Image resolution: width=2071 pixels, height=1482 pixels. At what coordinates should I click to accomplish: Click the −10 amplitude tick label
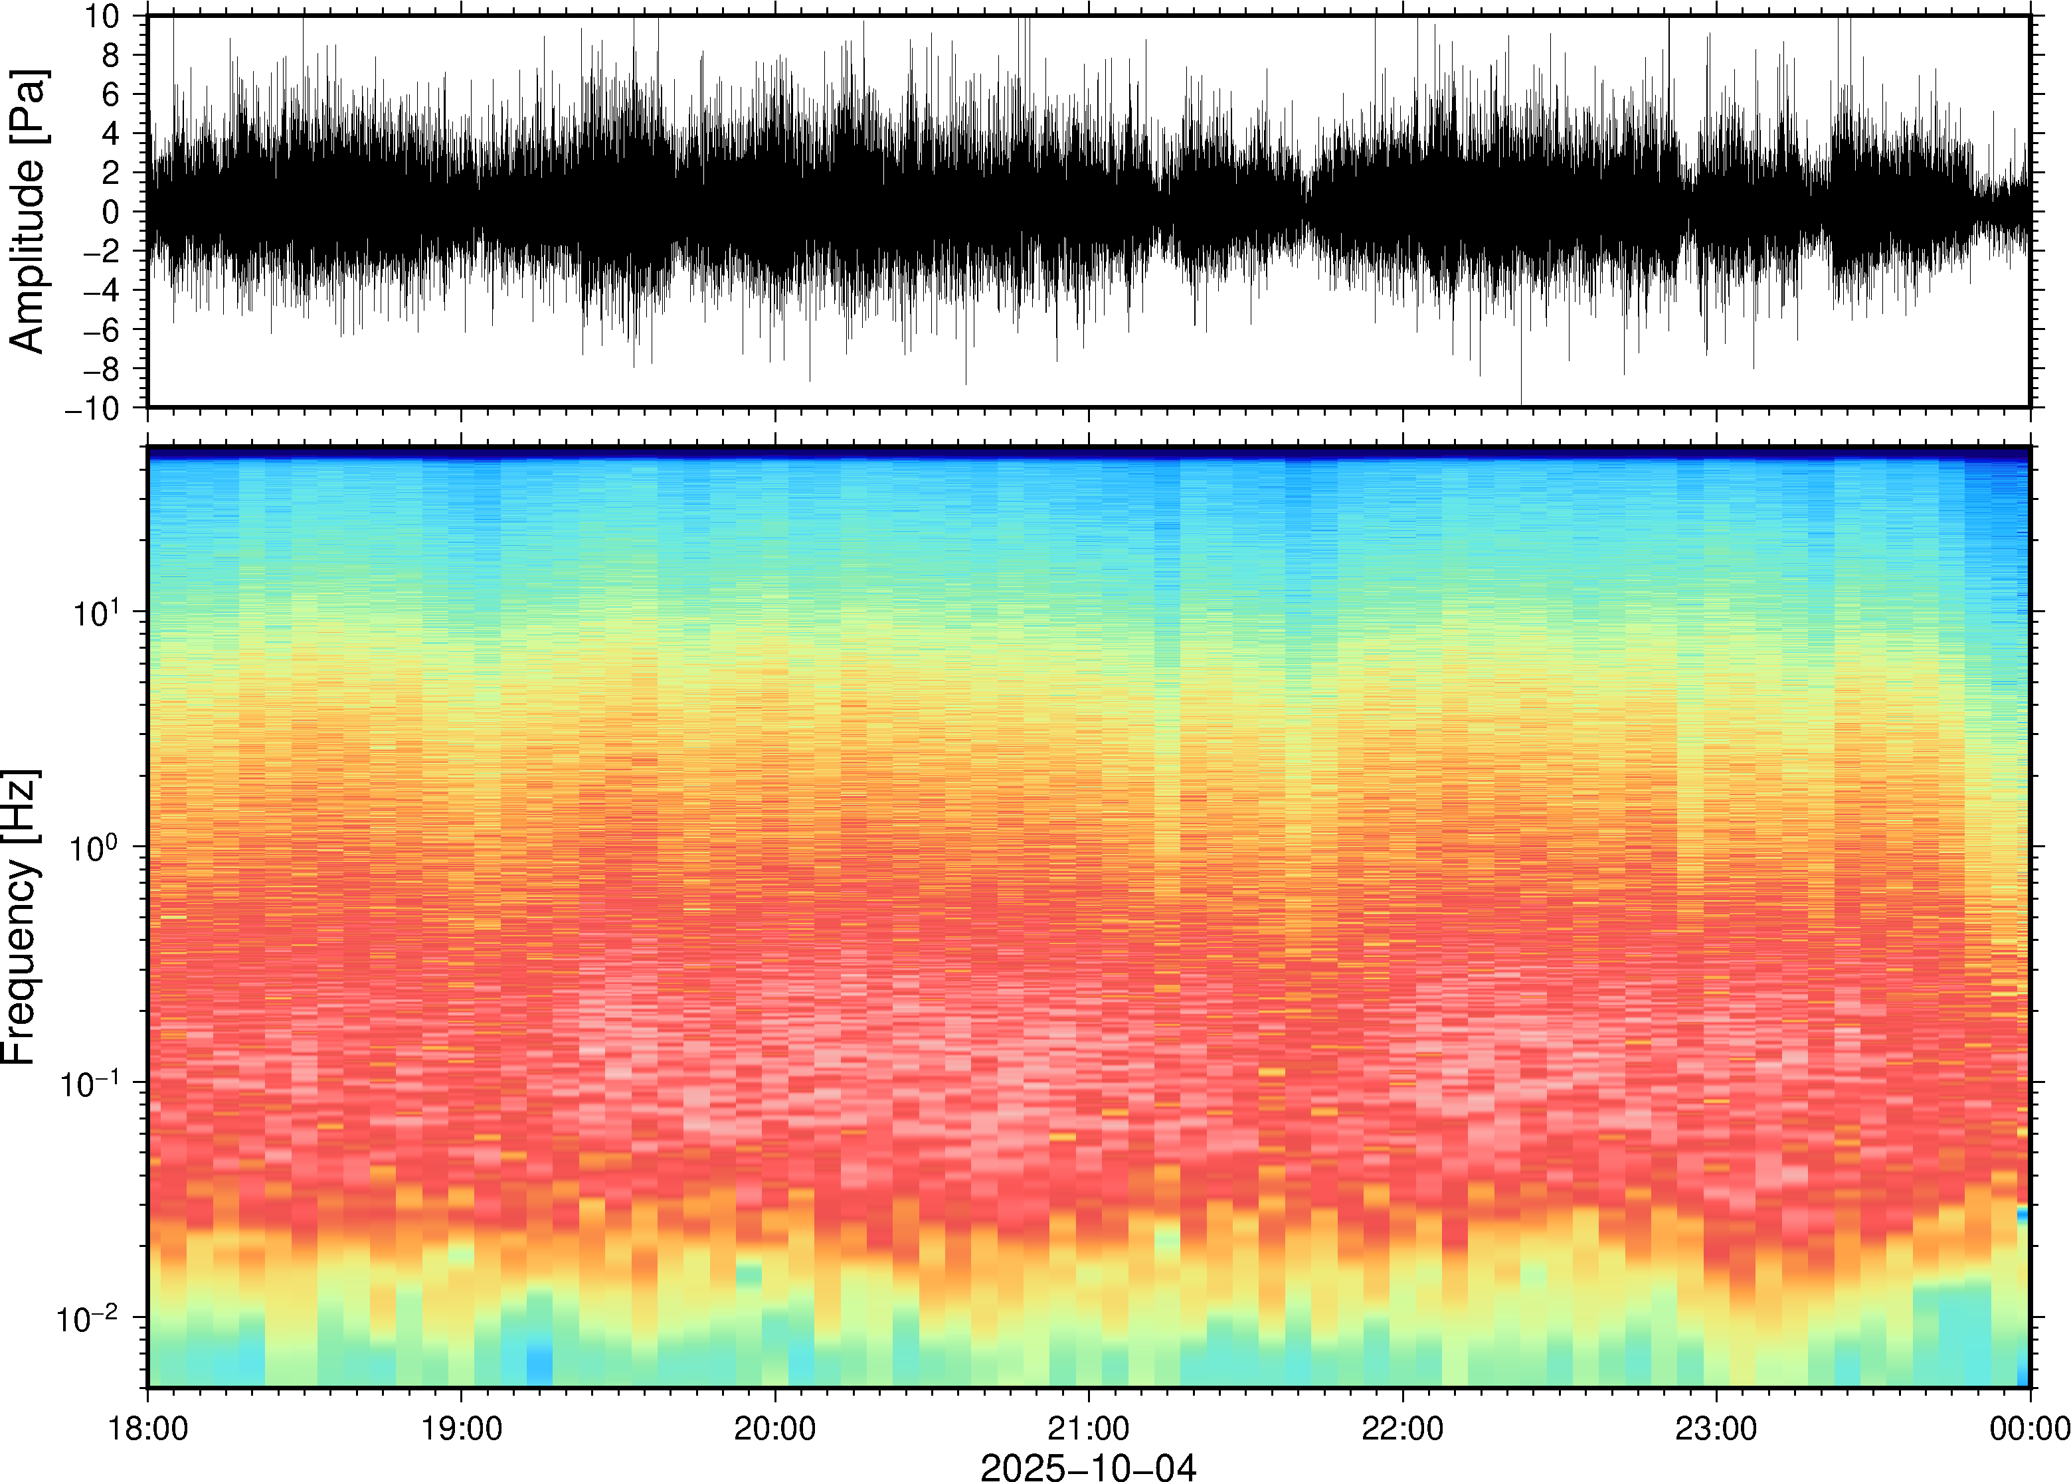point(92,409)
